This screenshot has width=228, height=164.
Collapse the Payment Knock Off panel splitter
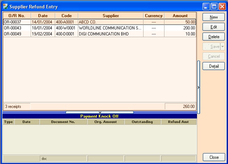(x=100, y=112)
